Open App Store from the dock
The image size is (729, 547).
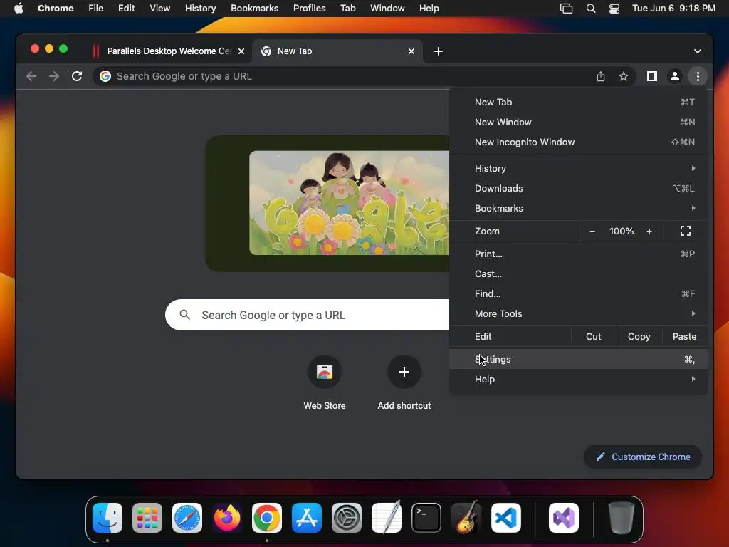[307, 518]
